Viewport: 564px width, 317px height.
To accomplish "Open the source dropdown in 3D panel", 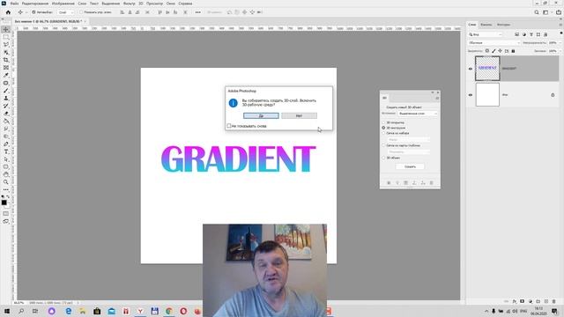I will (418, 114).
